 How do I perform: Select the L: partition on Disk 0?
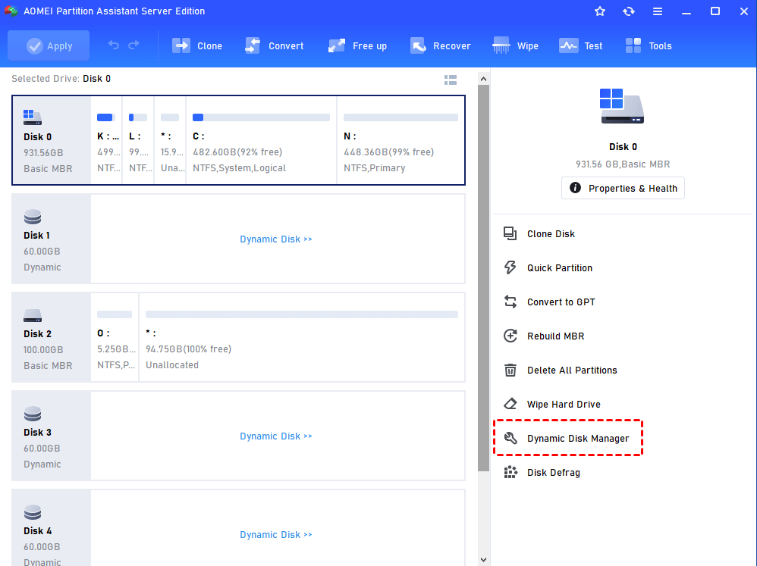(x=138, y=140)
